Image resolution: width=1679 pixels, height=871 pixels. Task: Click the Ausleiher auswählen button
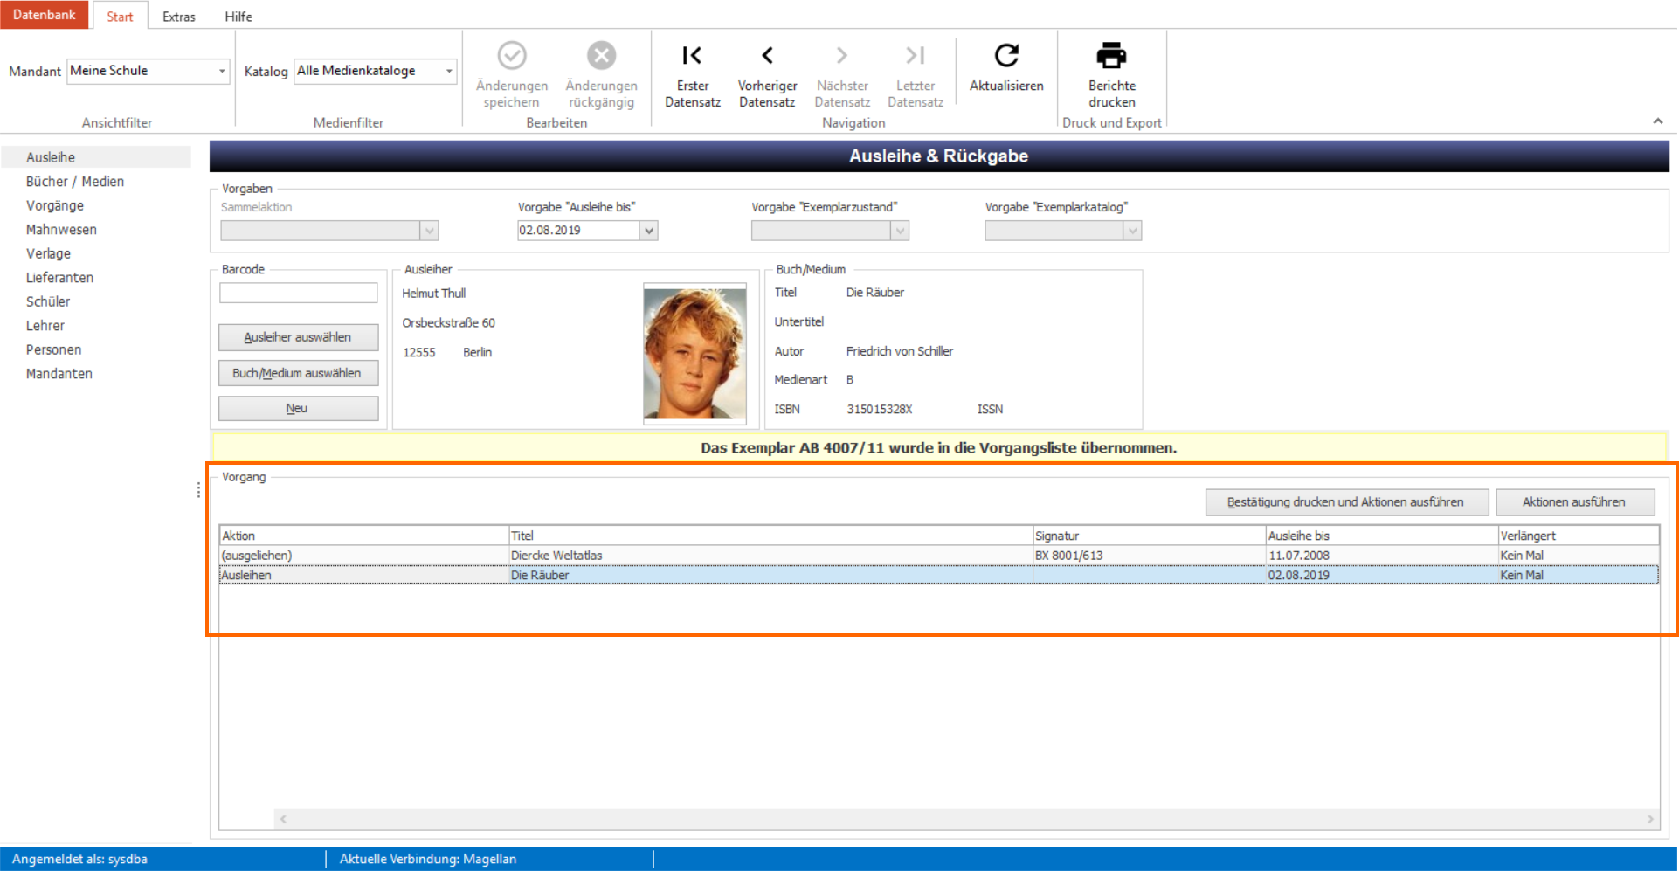click(298, 337)
